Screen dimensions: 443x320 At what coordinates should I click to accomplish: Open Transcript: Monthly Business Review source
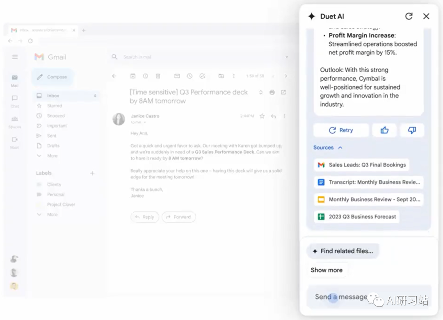(369, 182)
